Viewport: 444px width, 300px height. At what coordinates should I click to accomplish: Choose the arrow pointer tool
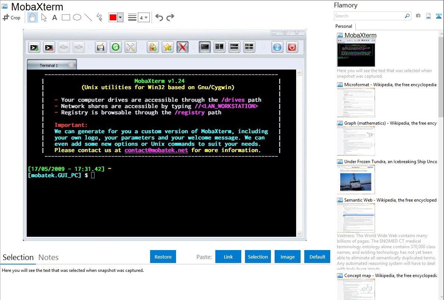coord(44,17)
